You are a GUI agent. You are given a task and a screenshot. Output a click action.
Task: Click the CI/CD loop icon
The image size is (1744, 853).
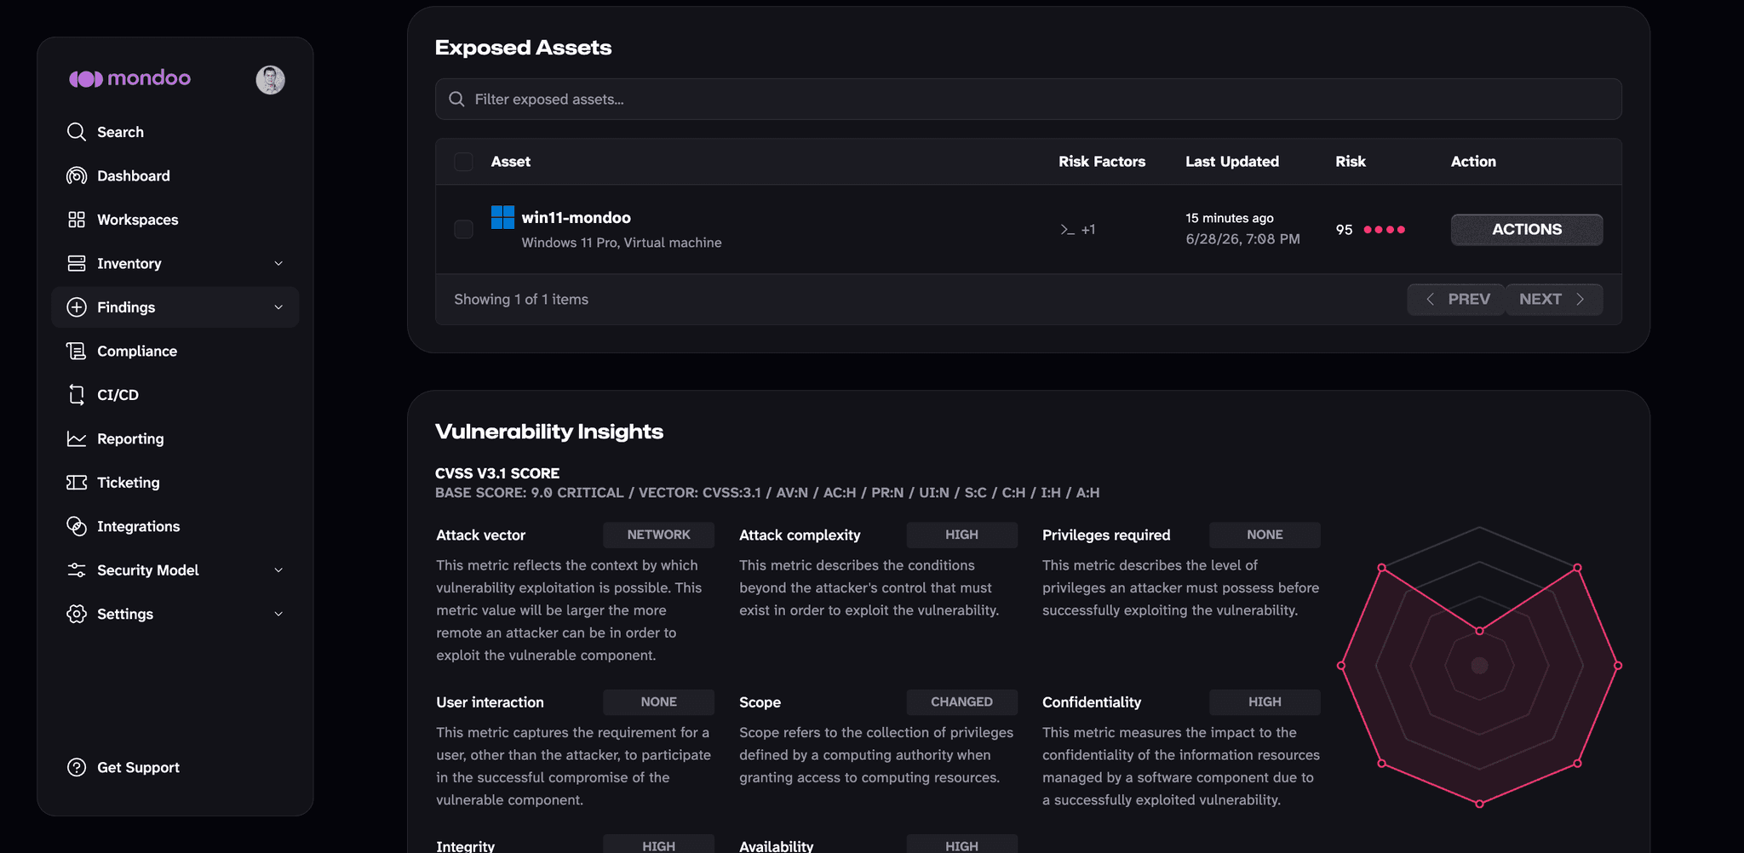[77, 395]
